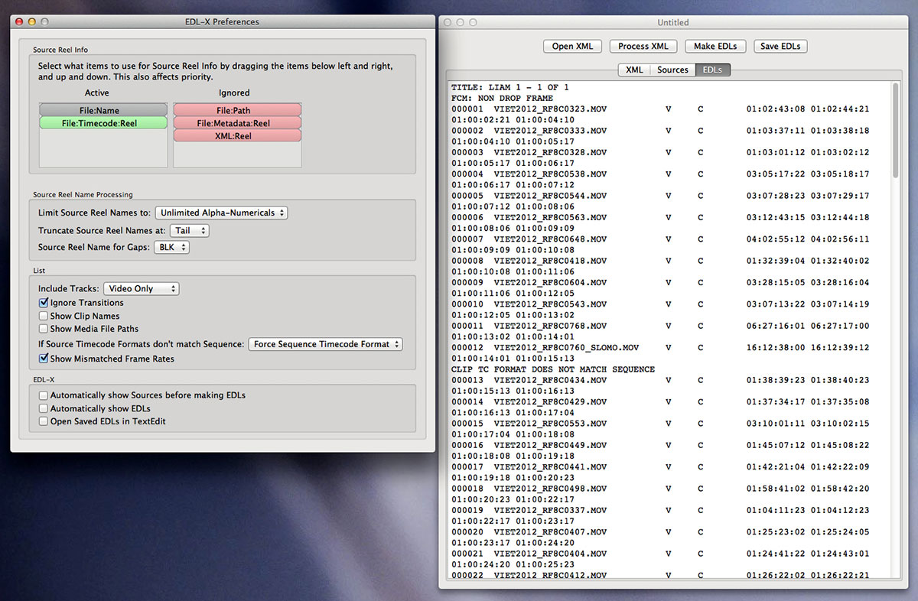918x601 pixels.
Task: Select the EDLs tab
Action: pos(713,70)
